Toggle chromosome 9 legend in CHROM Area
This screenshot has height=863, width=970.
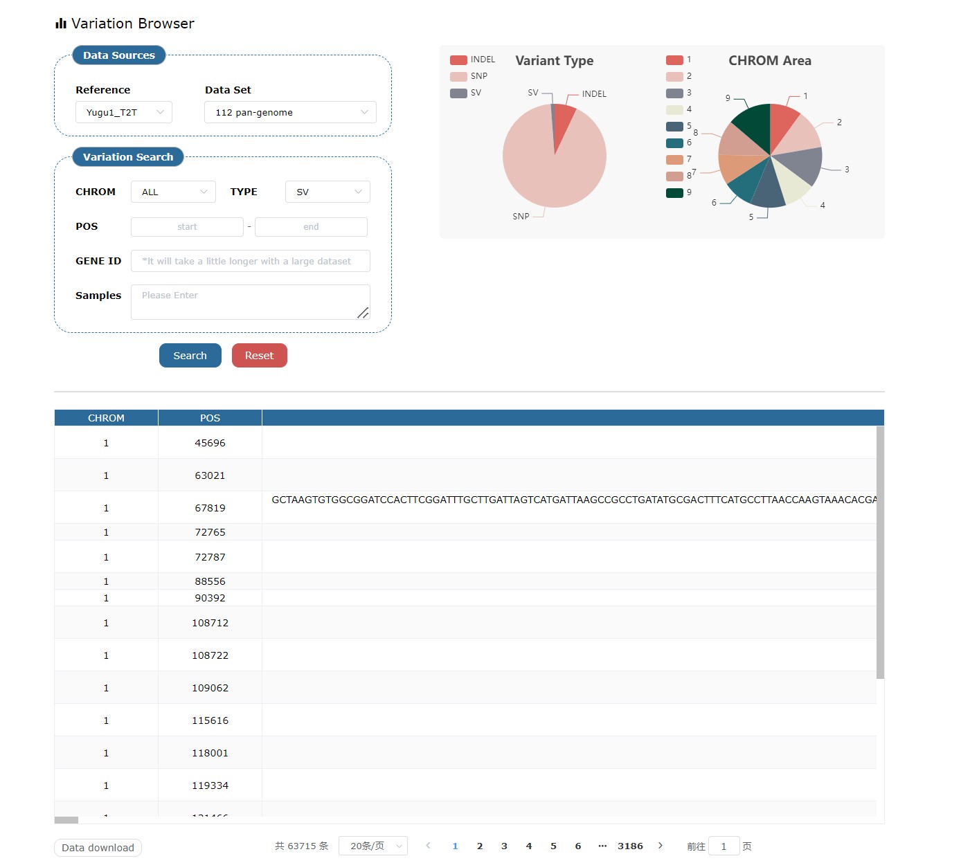point(679,192)
